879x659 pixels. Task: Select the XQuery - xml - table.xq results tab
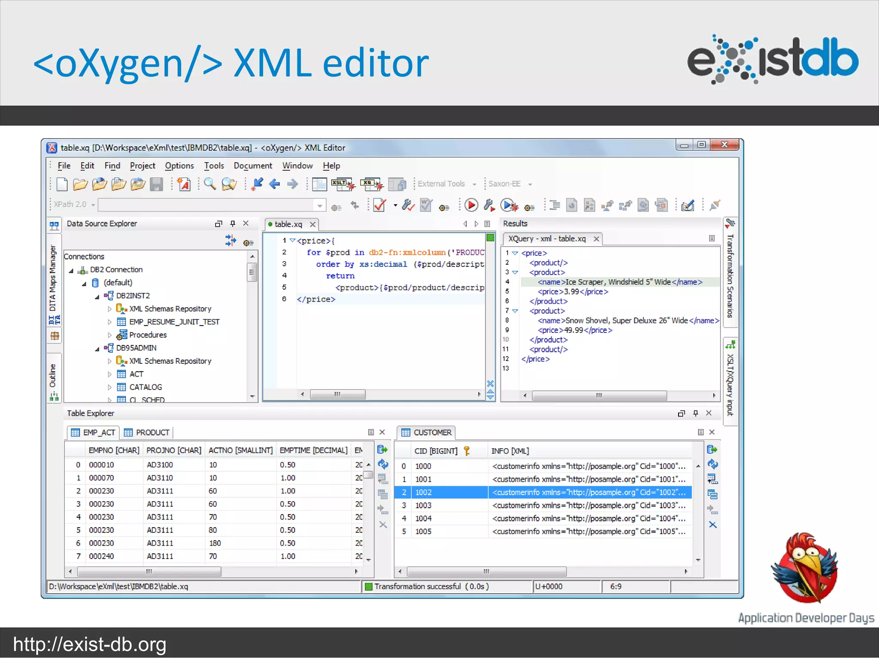553,239
